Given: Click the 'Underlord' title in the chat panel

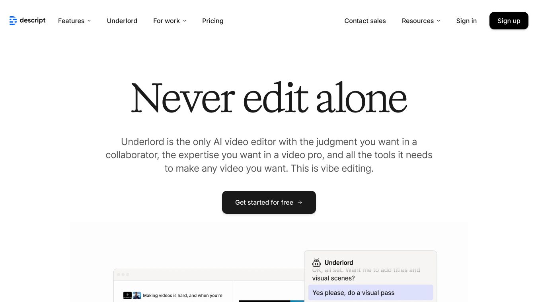Looking at the screenshot, I should click(x=339, y=263).
